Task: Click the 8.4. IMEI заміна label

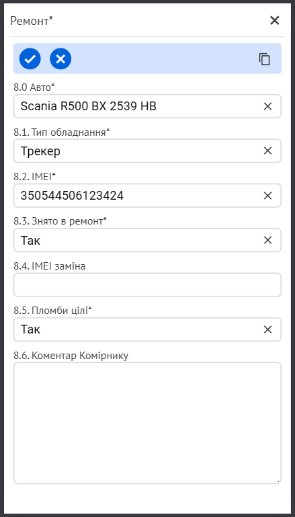Action: point(50,266)
